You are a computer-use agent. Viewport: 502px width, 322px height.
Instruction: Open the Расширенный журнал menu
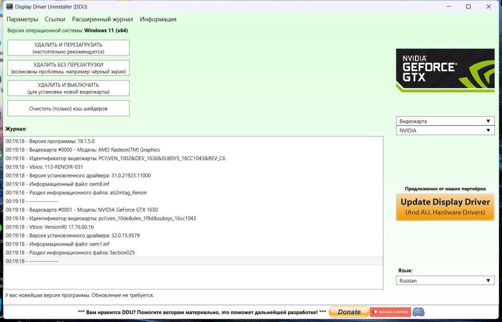(102, 19)
